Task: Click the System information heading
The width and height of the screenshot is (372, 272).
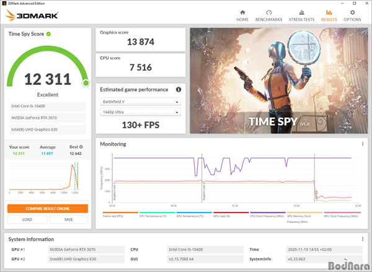Action: (31, 239)
